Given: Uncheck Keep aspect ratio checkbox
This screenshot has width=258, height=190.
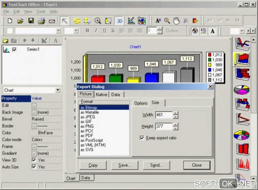Looking at the screenshot, I should click(x=142, y=138).
